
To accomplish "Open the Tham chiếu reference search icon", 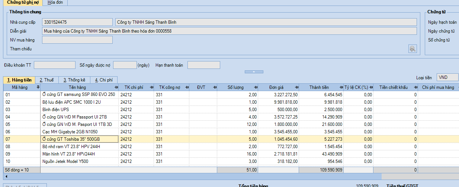I will [x=413, y=49].
